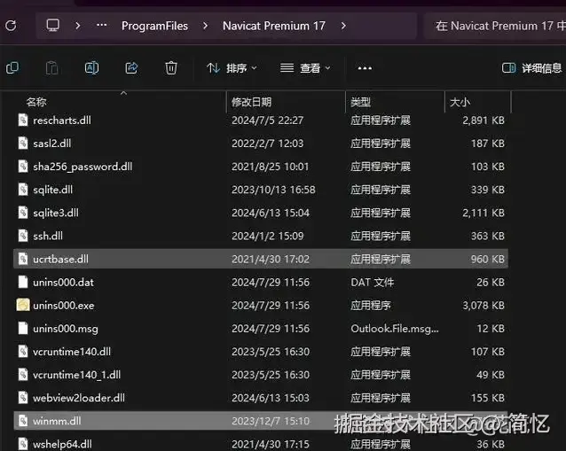
Task: Select the sqlite3.dll file name
Action: 56,213
